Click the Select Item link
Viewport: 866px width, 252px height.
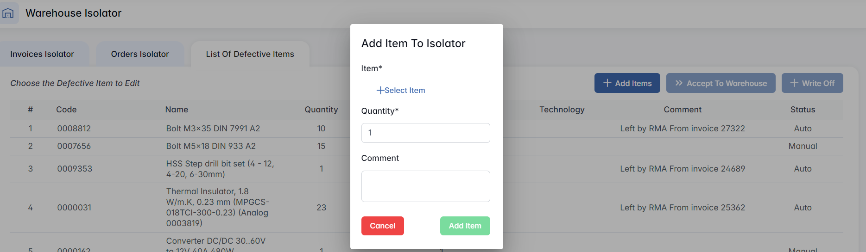[405, 90]
